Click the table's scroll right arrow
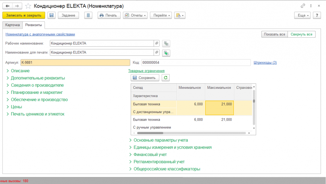Viewport: 326px width, 184px height. [x=249, y=133]
